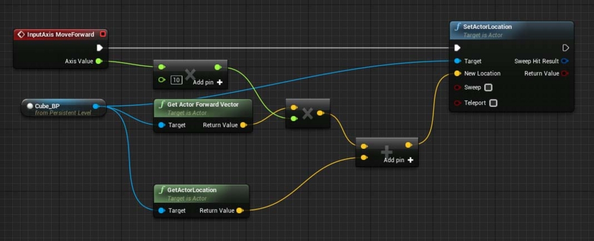Viewport: 594px width, 241px height.
Task: Click the yellow output pin of vector-float multiply node
Action: [320, 113]
